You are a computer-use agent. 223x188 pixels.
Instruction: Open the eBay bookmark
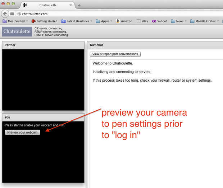click(x=142, y=21)
